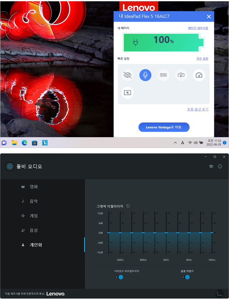Open the Wi-Fi network tray icon
Viewport: 229px width, 300px height.
pyautogui.click(x=190, y=142)
